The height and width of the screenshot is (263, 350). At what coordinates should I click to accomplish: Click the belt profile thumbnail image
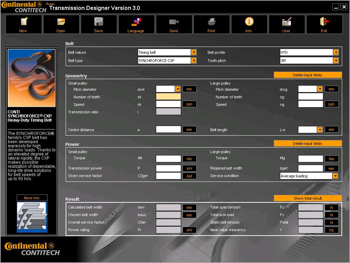[x=32, y=217]
